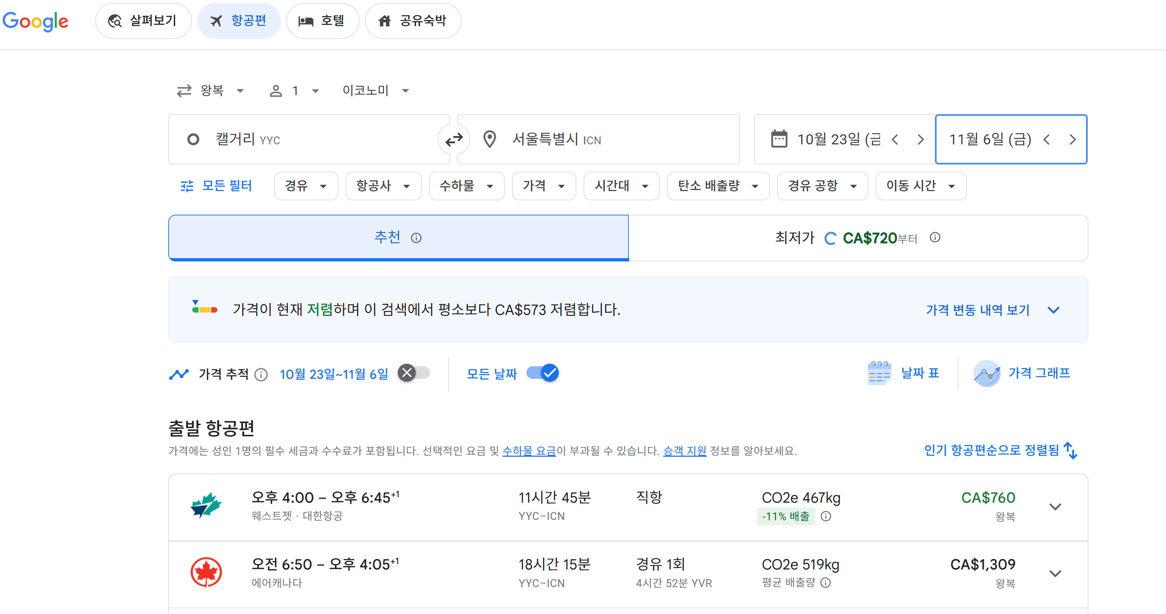The height and width of the screenshot is (614, 1166).
Task: Open the 이동 시간 duration filter
Action: (921, 186)
